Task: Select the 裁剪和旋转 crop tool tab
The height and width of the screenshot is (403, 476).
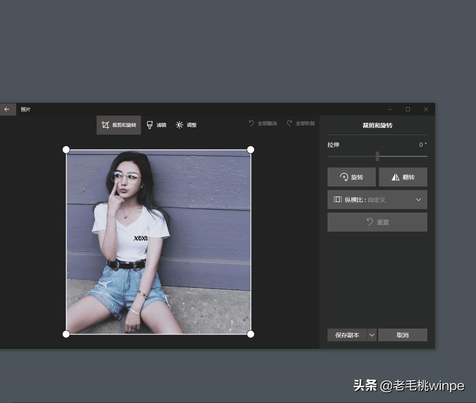Action: coord(119,125)
